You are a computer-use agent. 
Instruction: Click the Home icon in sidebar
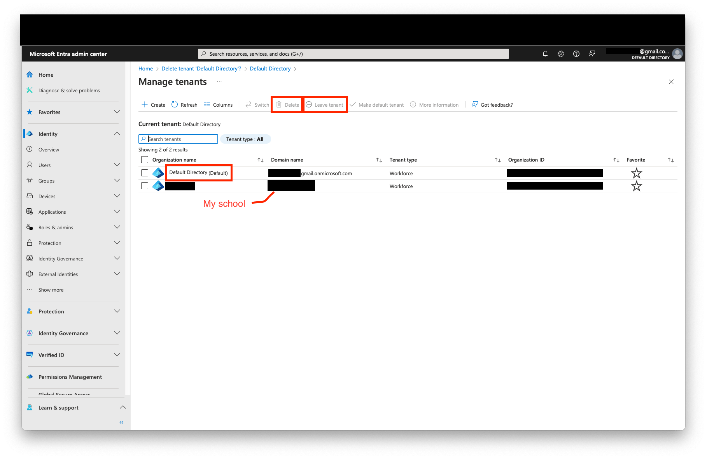(x=30, y=74)
